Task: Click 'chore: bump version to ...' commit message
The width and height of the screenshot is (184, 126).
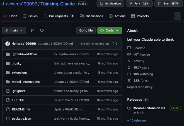Action: tap(72, 73)
